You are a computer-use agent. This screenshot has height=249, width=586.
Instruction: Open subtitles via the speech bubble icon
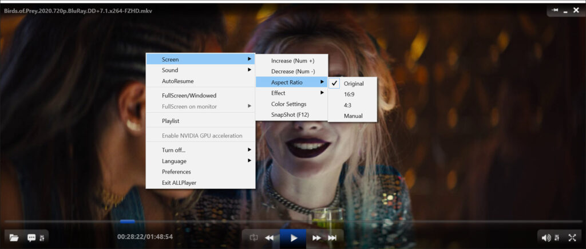click(31, 238)
